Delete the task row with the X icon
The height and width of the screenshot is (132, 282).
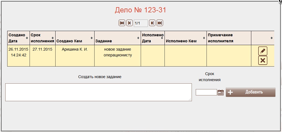point(263,61)
